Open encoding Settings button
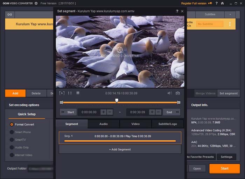This screenshot has width=245, height=179. (x=226, y=157)
